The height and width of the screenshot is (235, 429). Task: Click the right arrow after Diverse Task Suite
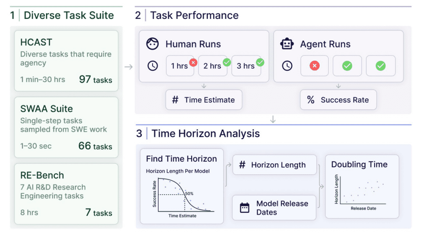click(129, 67)
